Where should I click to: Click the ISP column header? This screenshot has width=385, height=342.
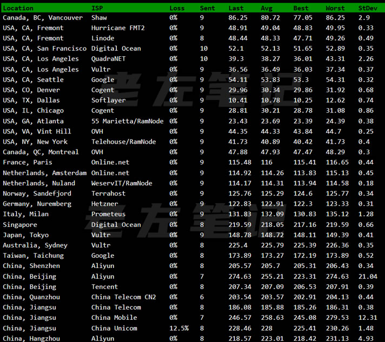97,8
